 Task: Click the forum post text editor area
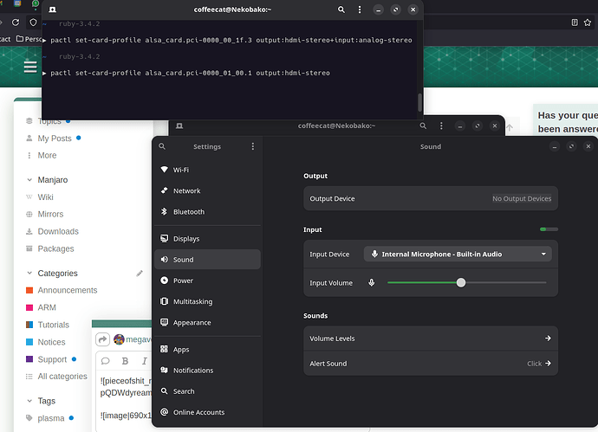(126, 401)
